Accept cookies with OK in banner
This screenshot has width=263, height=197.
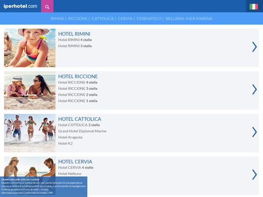50,193
